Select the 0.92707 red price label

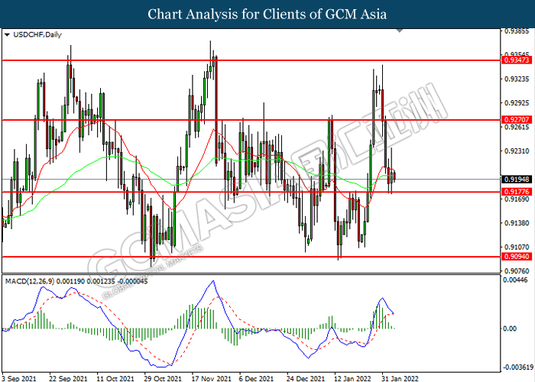click(517, 120)
